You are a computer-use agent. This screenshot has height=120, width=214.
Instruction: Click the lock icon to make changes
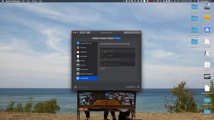pos(76,87)
